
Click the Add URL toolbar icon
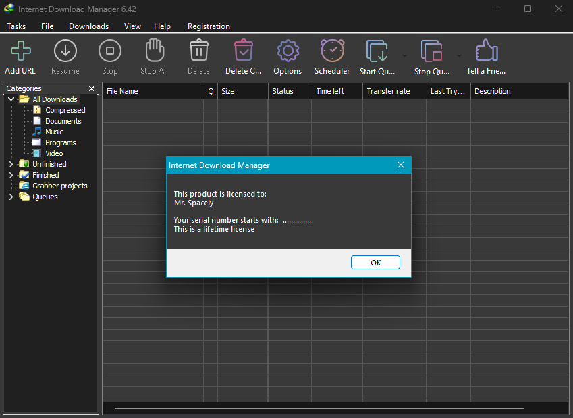[20, 51]
